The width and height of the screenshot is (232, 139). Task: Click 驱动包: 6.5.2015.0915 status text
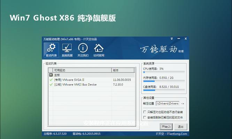click(x=86, y=134)
